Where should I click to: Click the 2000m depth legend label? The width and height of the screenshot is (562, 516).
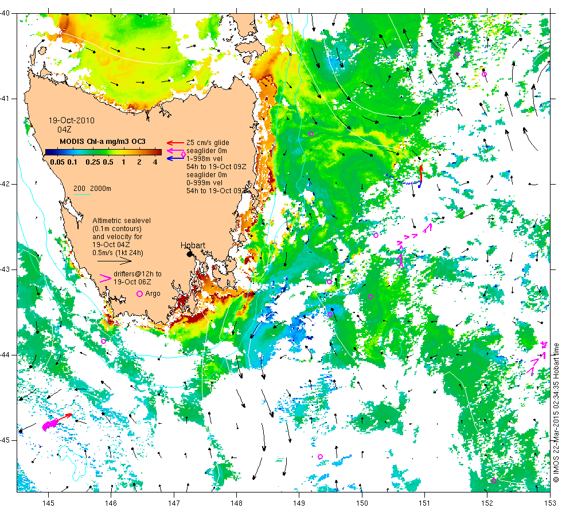[100, 189]
